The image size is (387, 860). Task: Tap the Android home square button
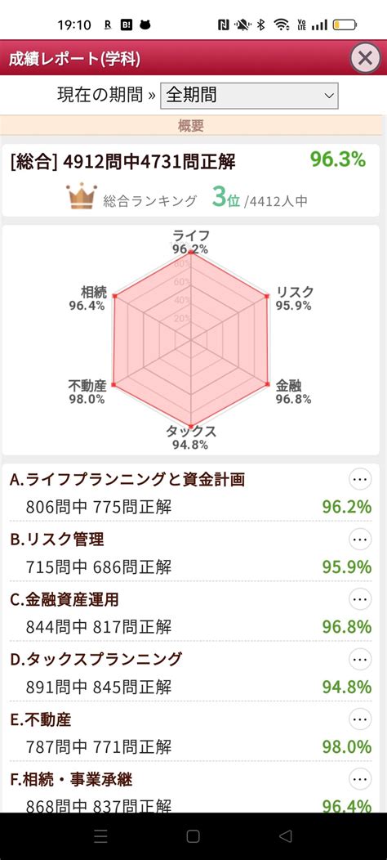(x=193, y=835)
